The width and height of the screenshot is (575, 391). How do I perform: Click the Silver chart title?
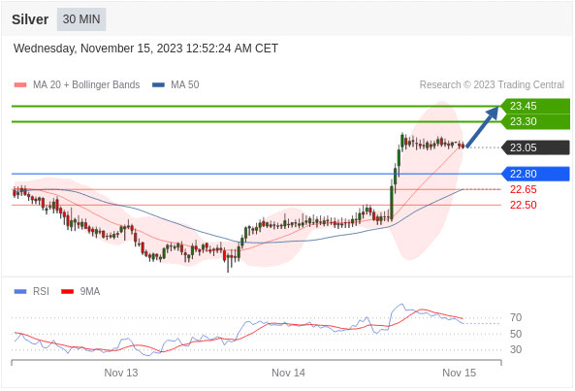(x=30, y=19)
